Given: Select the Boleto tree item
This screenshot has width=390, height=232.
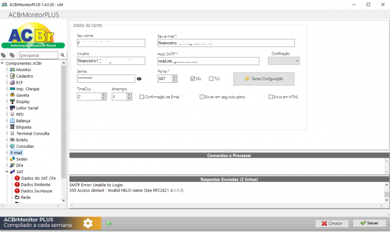Looking at the screenshot, I should pos(22,140).
